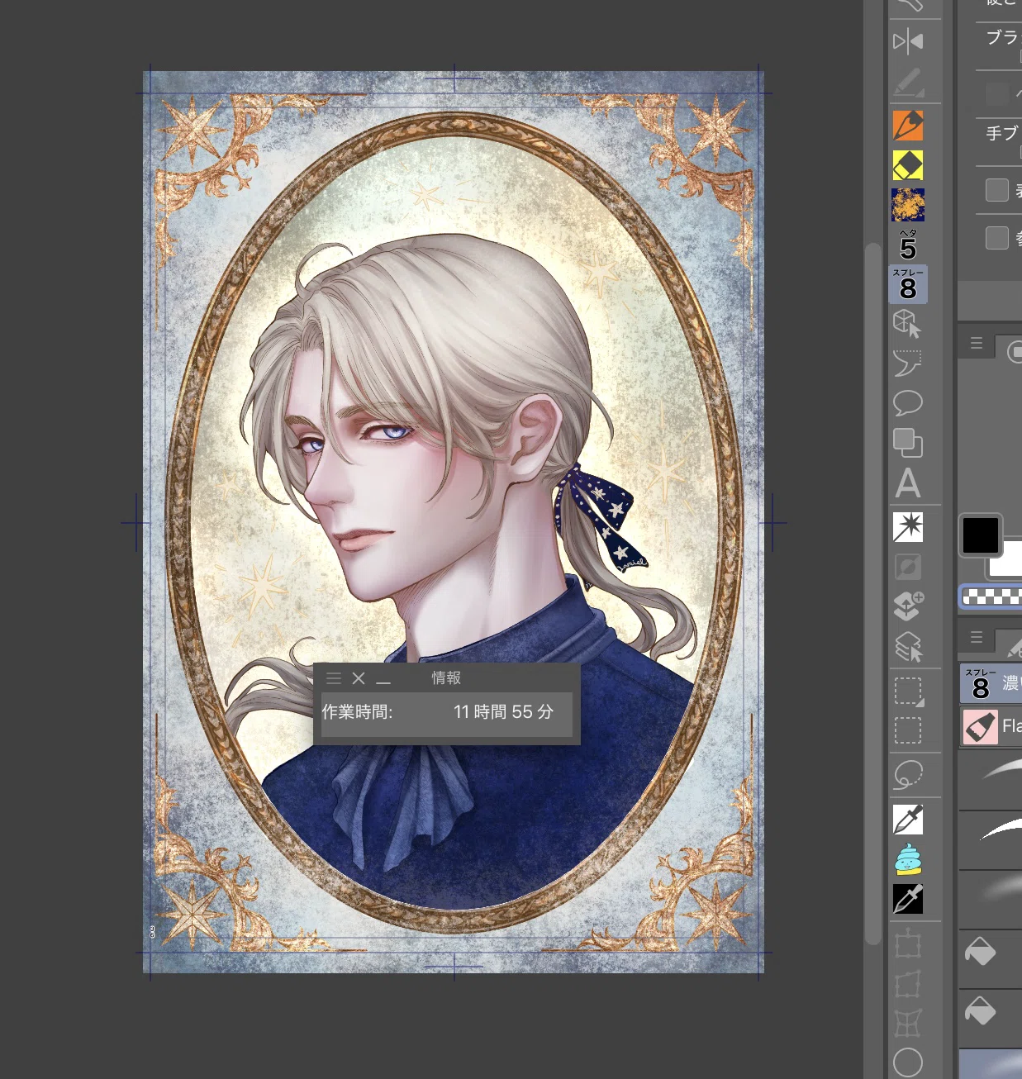
Task: Select the free transform skew tool
Action: 908,984
